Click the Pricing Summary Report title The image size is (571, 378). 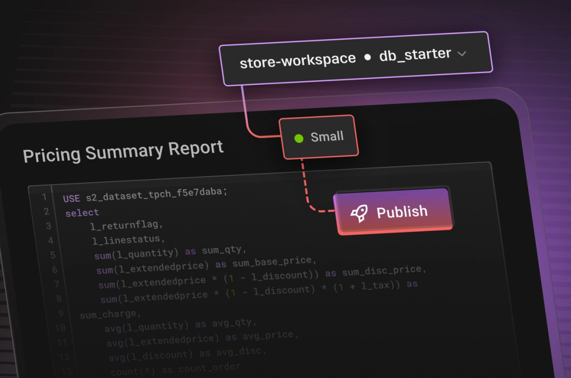point(123,151)
